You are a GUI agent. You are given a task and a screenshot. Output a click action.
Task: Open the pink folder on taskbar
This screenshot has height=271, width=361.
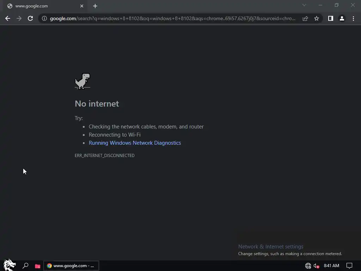click(x=37, y=266)
